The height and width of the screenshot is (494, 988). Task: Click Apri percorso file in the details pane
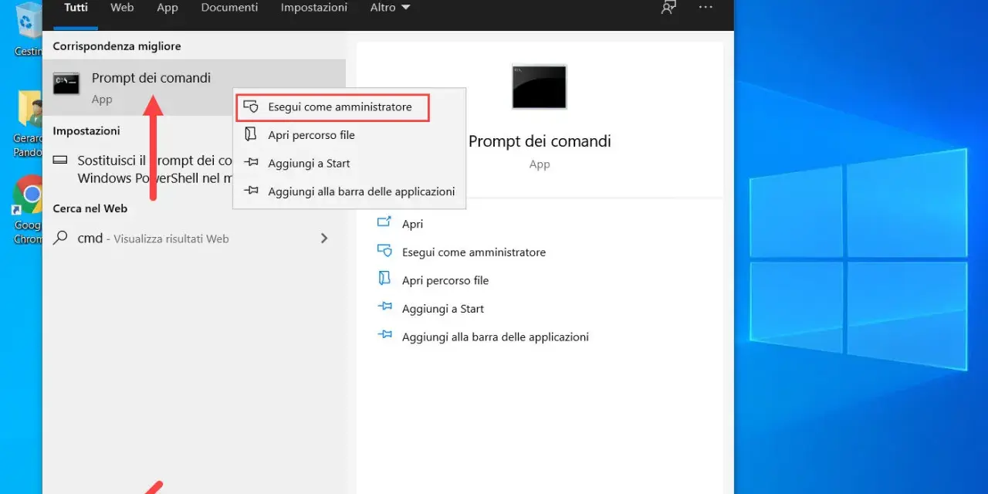(x=445, y=280)
